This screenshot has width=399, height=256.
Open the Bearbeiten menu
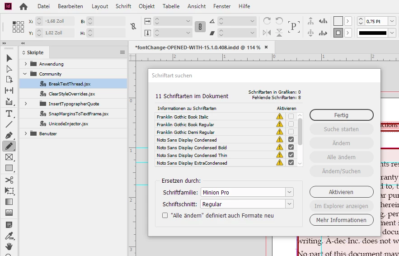click(x=70, y=6)
